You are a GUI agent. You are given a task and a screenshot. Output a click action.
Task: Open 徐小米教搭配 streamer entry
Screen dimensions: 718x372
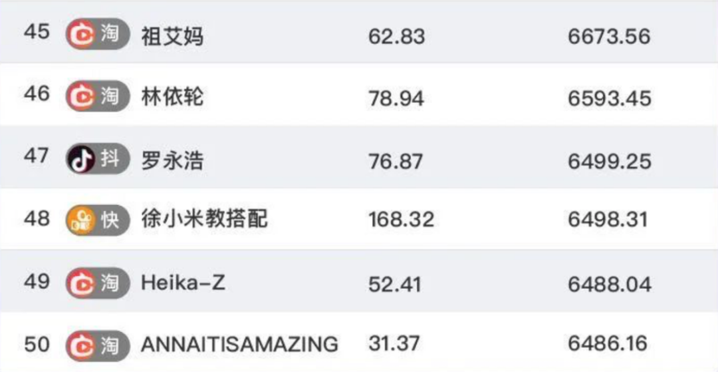[x=205, y=219]
